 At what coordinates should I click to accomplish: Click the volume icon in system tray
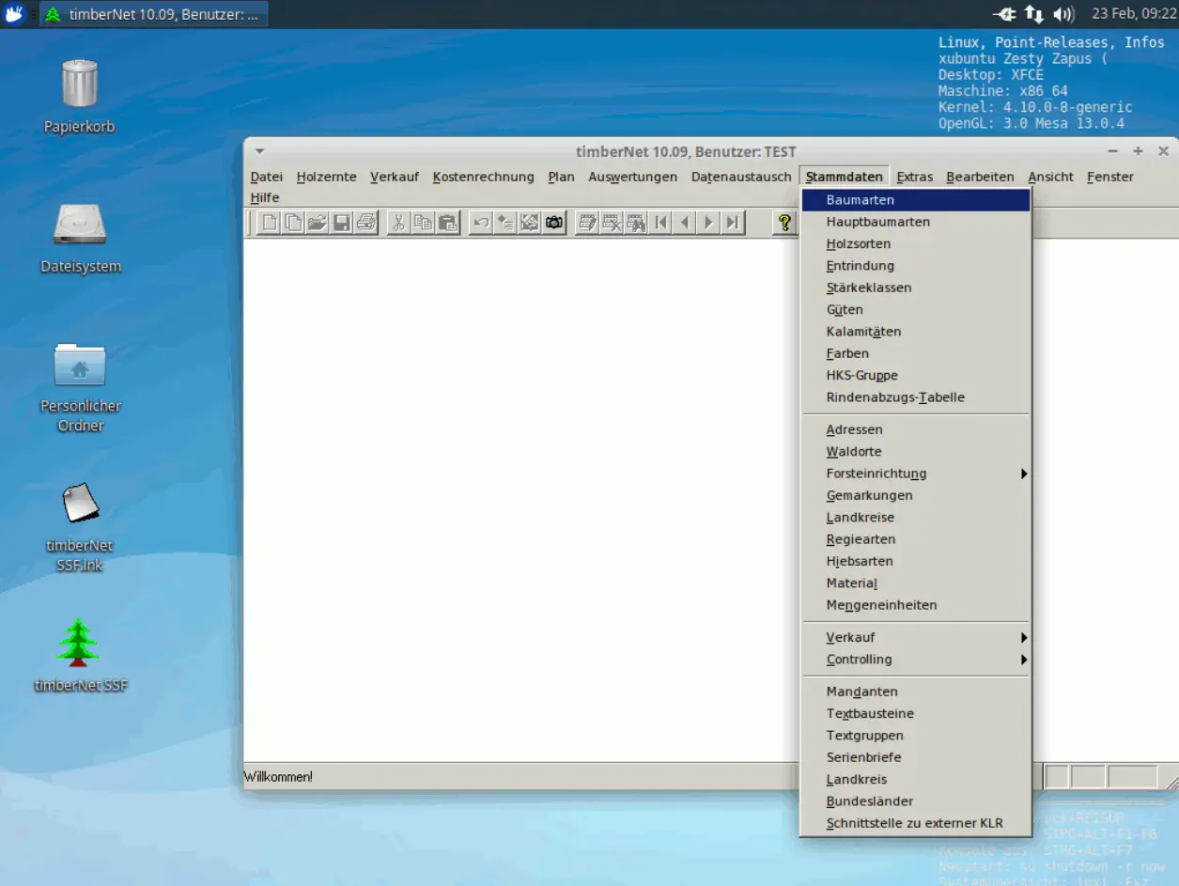[1063, 14]
